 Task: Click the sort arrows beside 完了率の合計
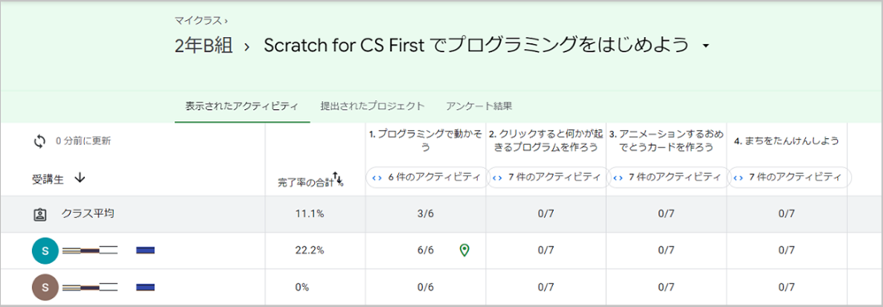(x=339, y=178)
